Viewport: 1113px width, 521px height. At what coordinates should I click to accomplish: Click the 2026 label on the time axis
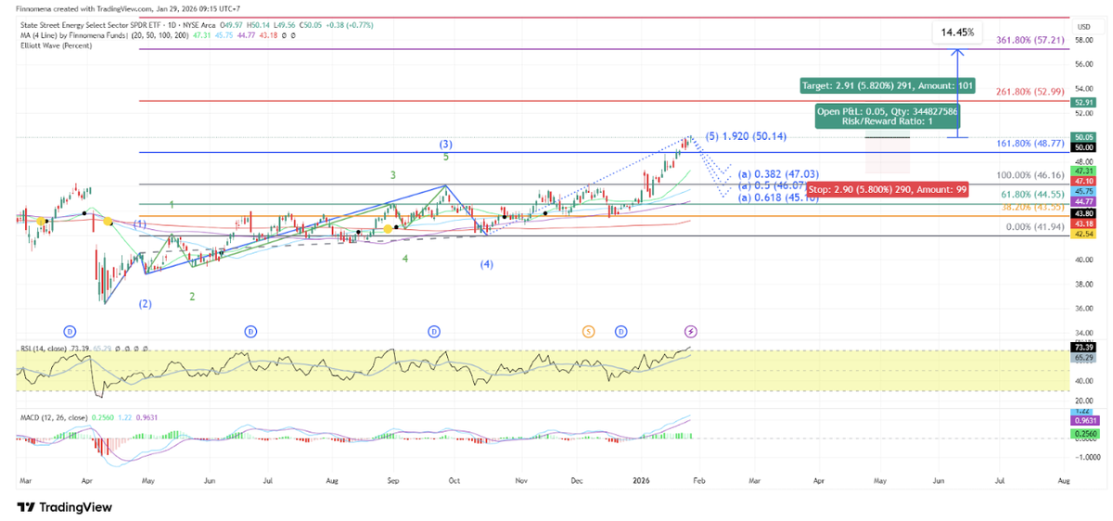pyautogui.click(x=642, y=482)
